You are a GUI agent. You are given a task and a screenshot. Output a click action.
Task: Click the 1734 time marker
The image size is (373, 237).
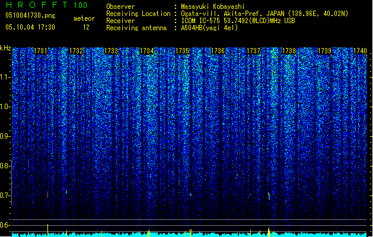147,51
